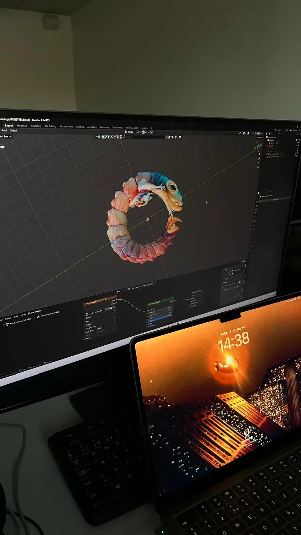Click the Add Modifier button in Properties

point(276,199)
